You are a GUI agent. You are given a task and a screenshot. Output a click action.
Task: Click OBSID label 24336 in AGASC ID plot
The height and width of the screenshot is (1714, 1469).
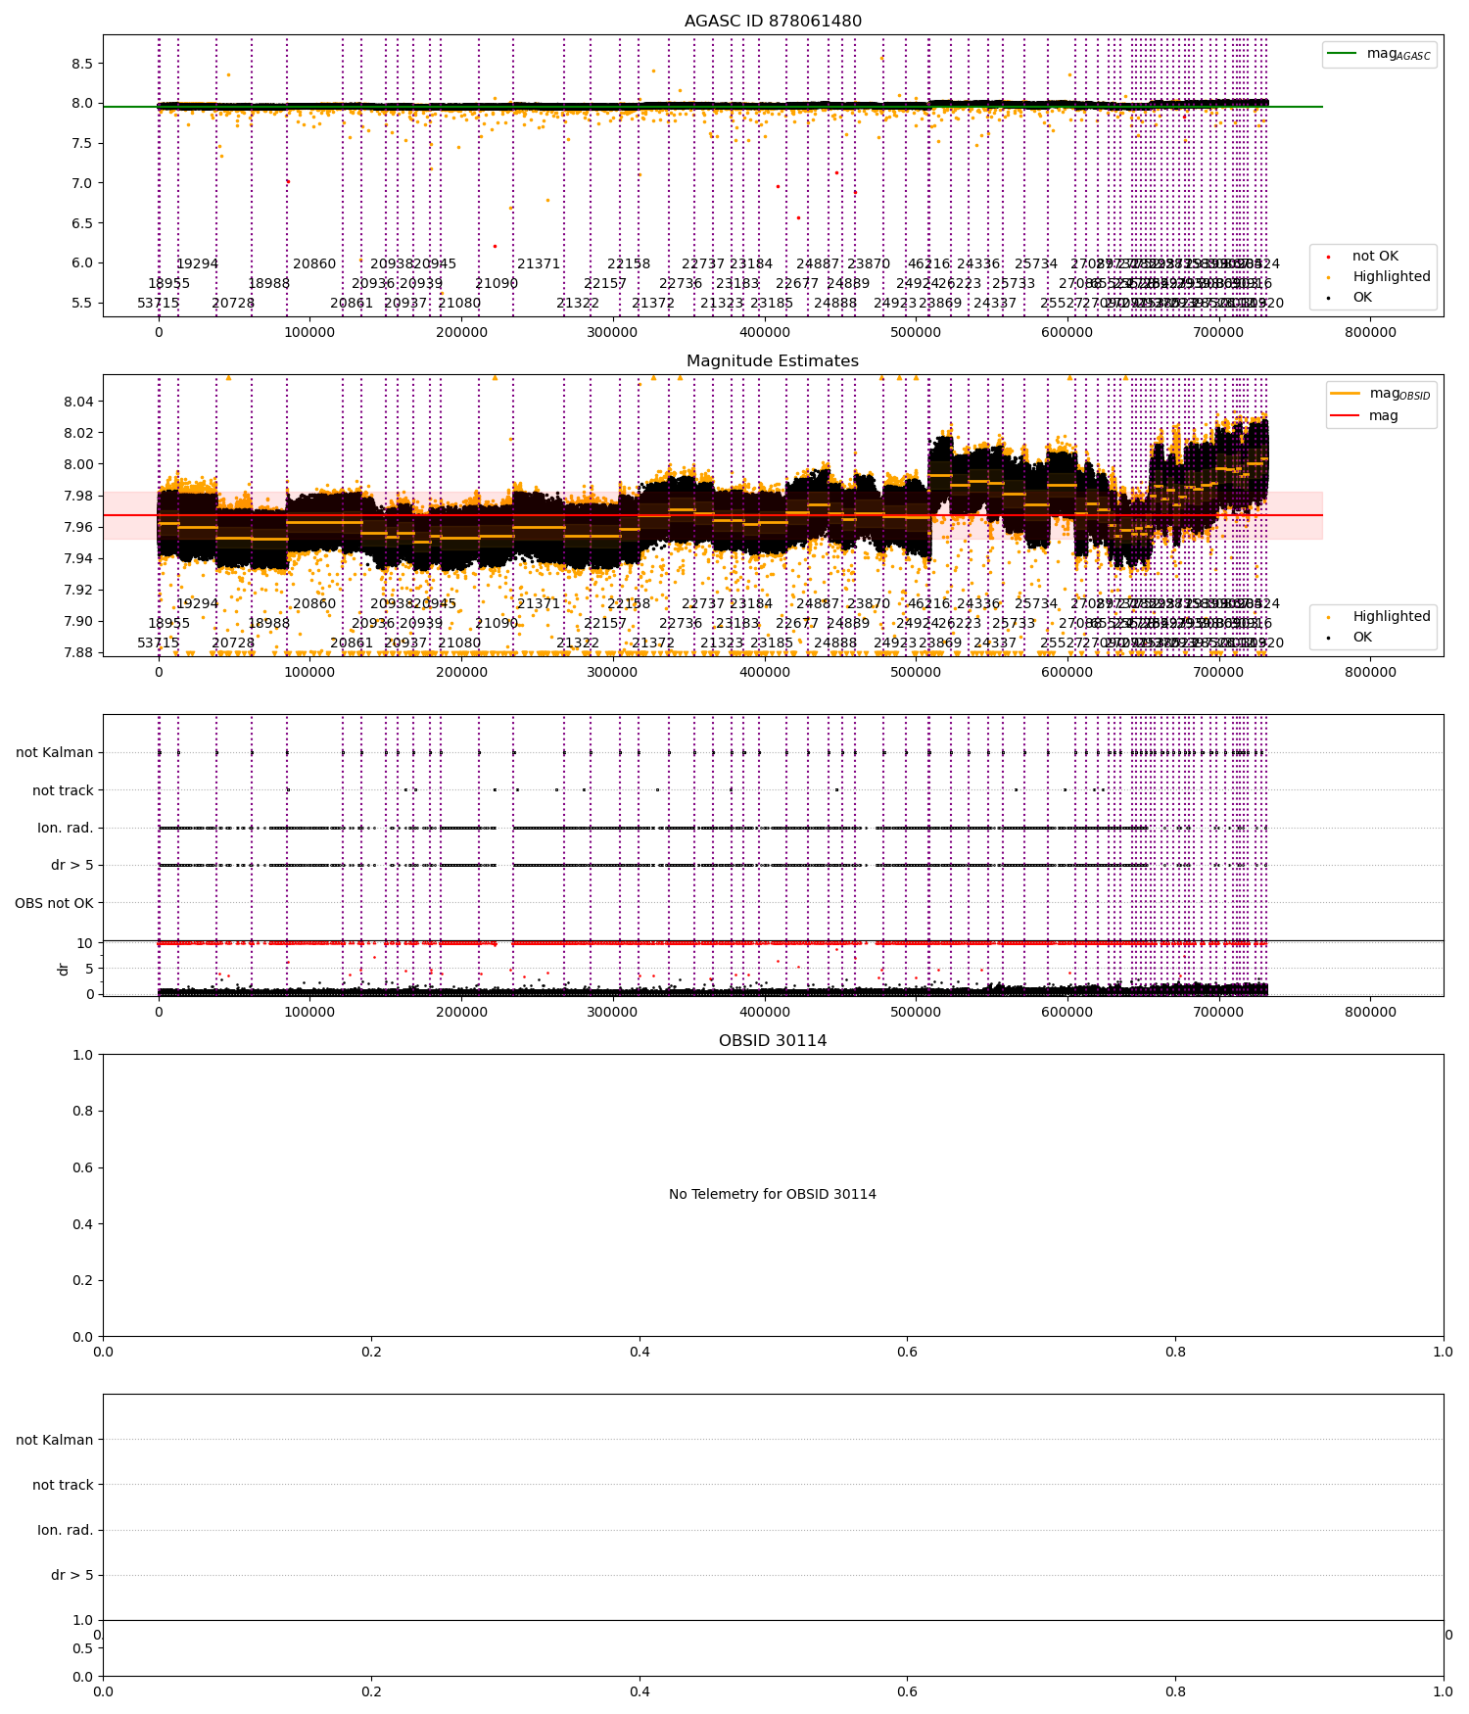point(978,264)
